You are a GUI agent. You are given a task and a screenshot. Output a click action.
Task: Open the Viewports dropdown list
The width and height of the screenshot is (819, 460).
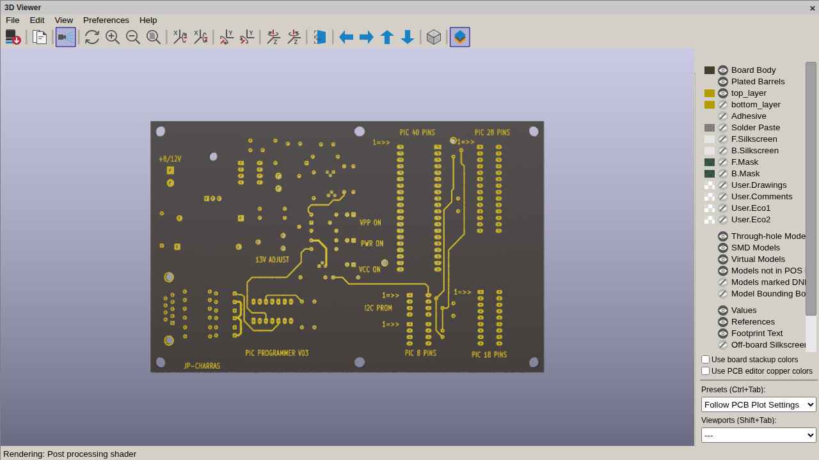pos(759,435)
